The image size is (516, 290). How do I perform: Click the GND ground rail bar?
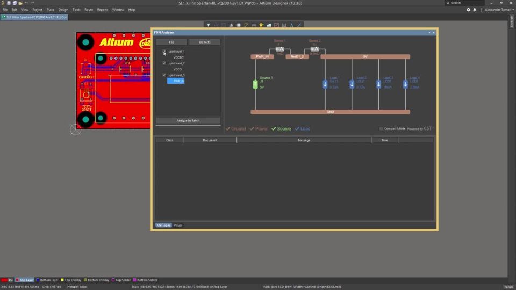pyautogui.click(x=331, y=112)
